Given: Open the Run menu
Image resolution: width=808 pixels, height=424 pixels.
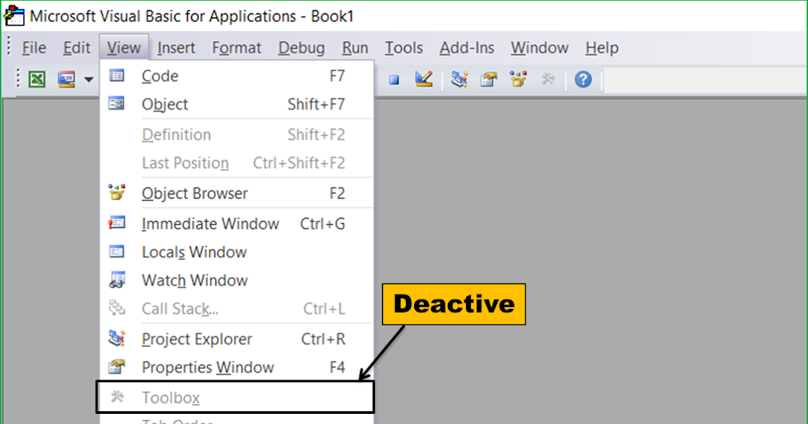Looking at the screenshot, I should tap(355, 48).
